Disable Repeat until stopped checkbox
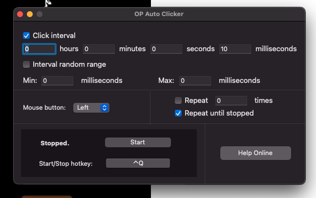Viewport: 316px width, 198px height. [x=178, y=113]
